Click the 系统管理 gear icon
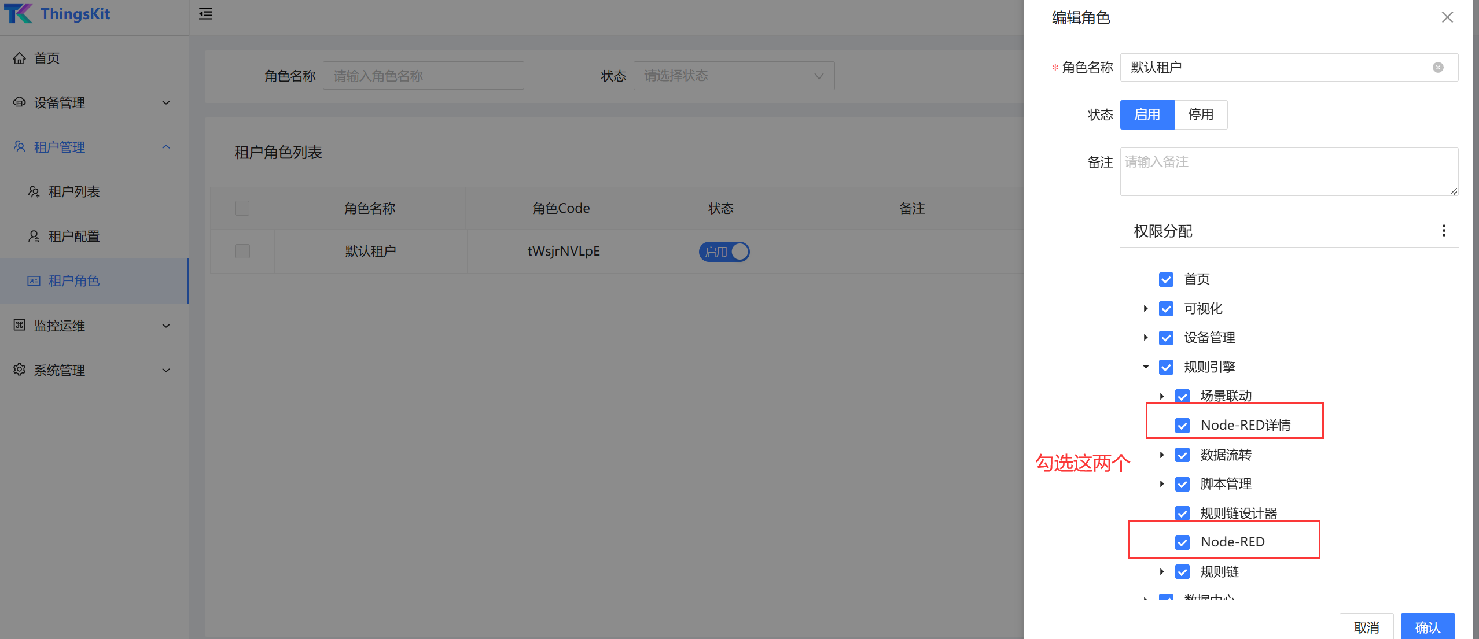This screenshot has height=639, width=1479. tap(20, 370)
